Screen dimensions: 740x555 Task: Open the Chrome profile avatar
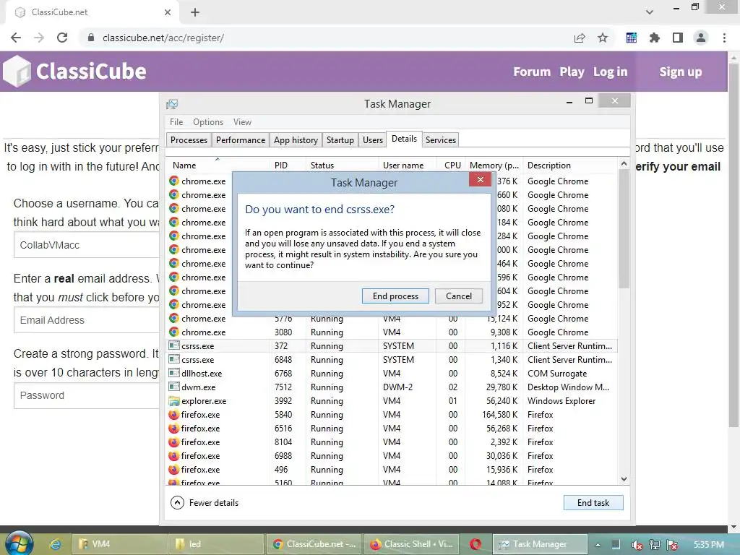[x=701, y=38]
